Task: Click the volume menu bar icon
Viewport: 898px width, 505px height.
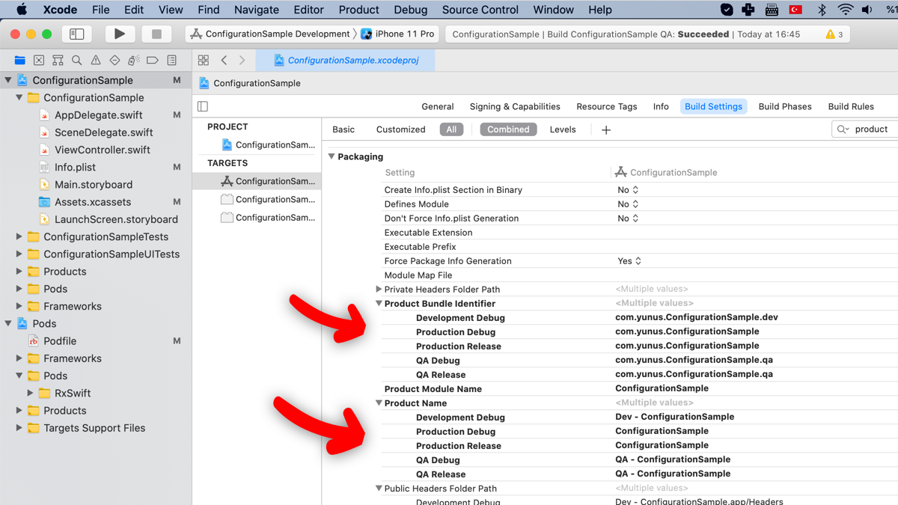Action: [x=868, y=10]
